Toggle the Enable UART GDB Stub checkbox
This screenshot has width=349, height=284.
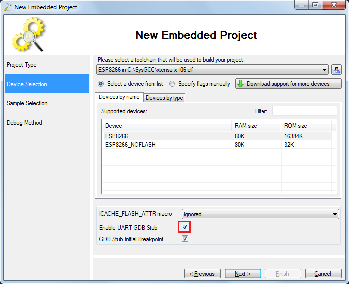pyautogui.click(x=185, y=227)
